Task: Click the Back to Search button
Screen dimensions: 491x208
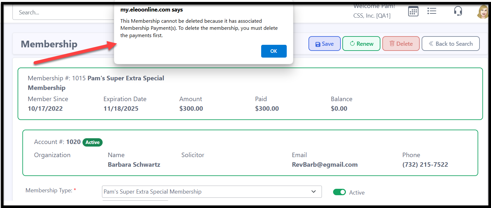Action: 451,44
